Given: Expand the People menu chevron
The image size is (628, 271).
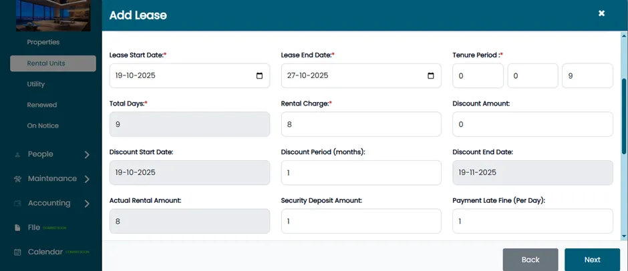Looking at the screenshot, I should pos(87,155).
